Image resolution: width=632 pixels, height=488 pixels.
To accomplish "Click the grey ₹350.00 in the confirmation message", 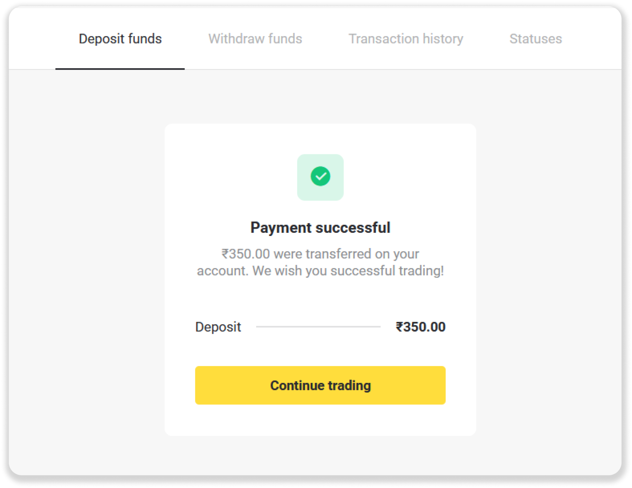I will tap(246, 254).
